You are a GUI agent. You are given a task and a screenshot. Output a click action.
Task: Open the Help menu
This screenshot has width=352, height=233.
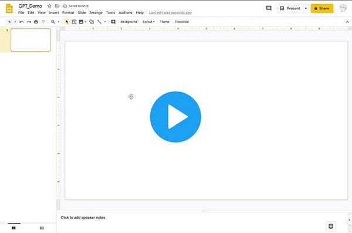(x=140, y=12)
